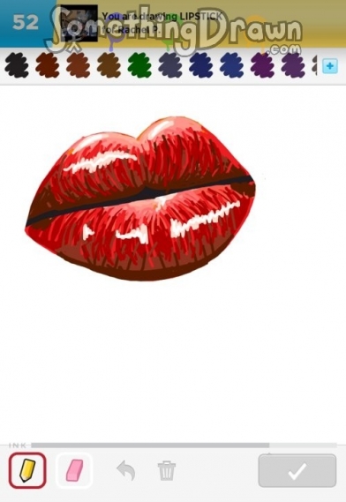Image resolution: width=346 pixels, height=502 pixels.
Task: Submit the drawing with the checkmark button
Action: [x=297, y=470]
